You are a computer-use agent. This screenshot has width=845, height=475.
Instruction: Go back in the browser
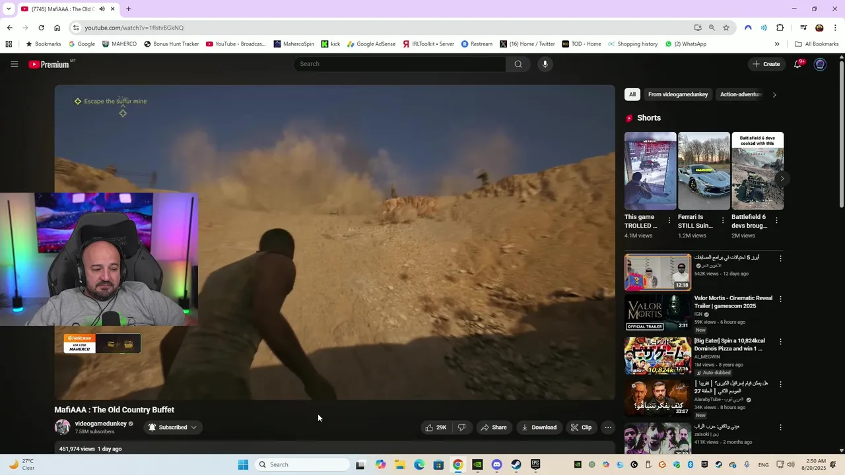click(x=9, y=28)
